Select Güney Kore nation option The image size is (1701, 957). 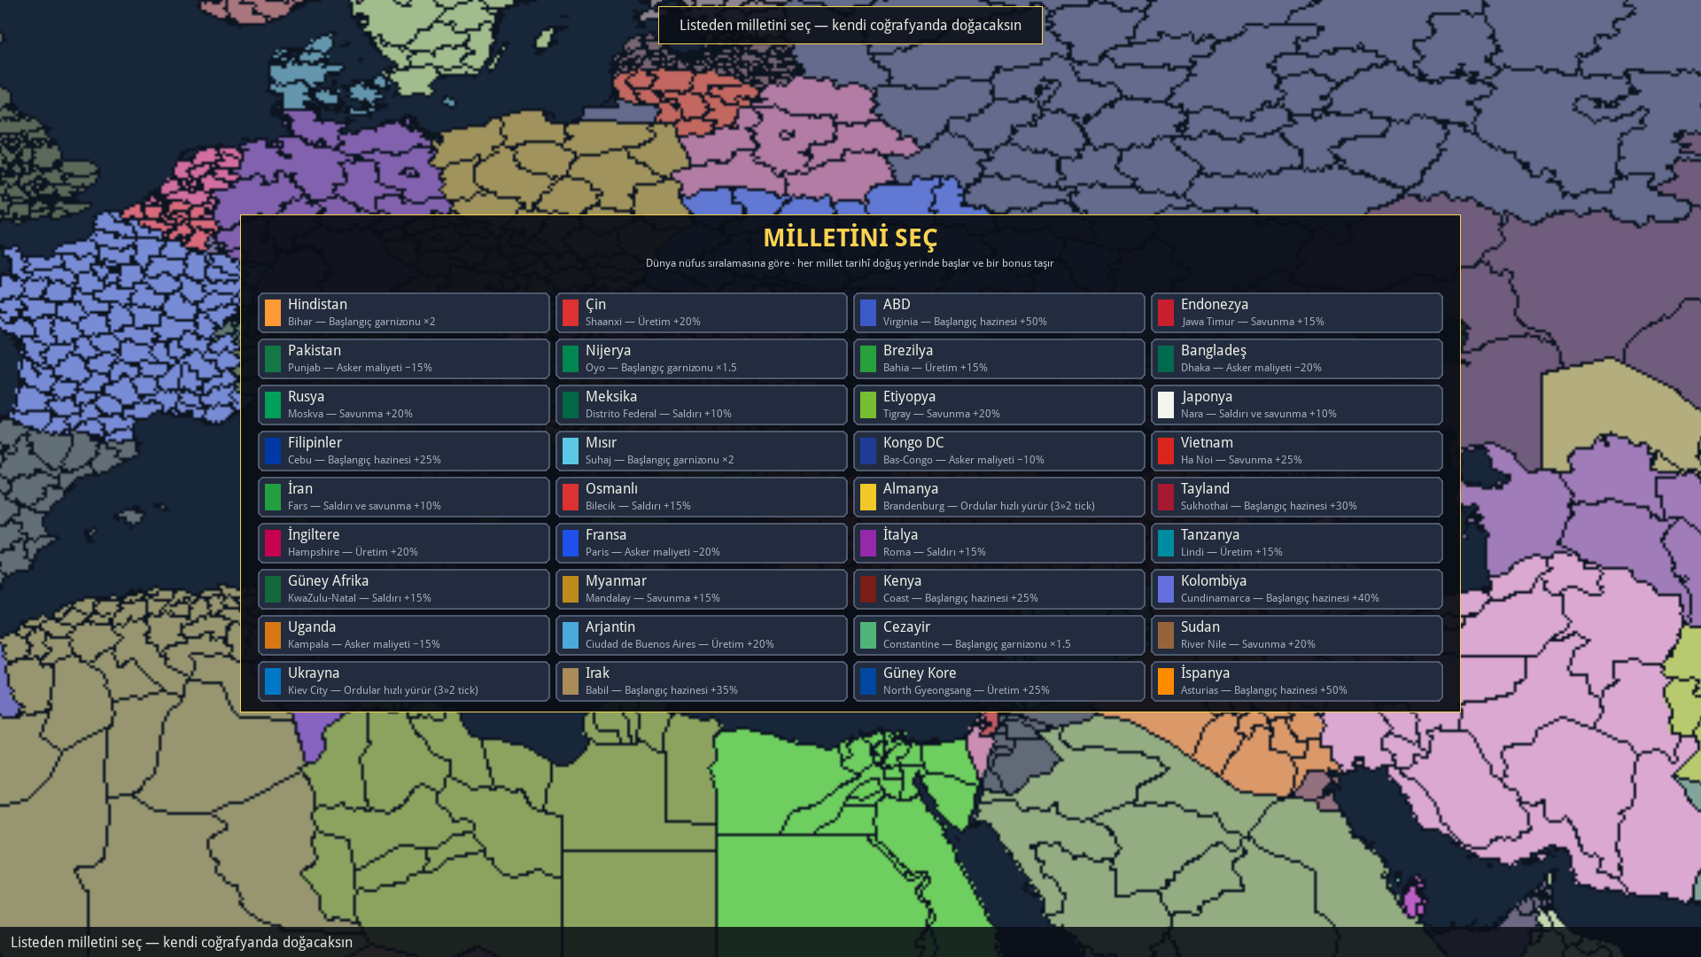[x=999, y=681]
